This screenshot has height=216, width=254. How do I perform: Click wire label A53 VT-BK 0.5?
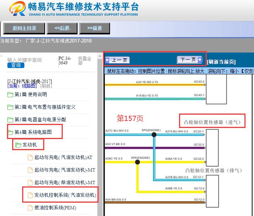115,144
